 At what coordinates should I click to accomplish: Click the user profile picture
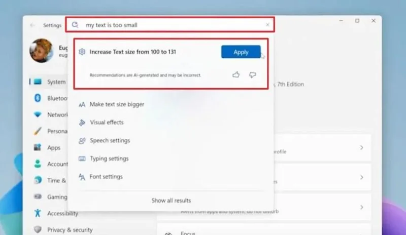point(42,51)
